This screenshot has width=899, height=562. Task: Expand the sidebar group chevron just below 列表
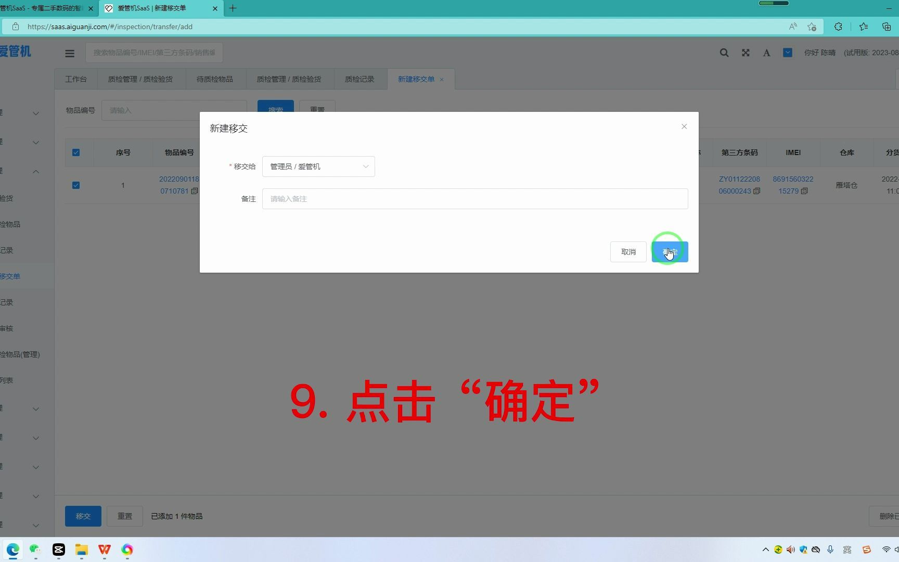pyautogui.click(x=36, y=409)
